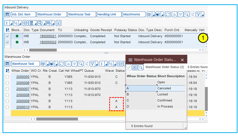238x138 pixels.
Task: Open document link 180000022
Action: tap(48, 42)
